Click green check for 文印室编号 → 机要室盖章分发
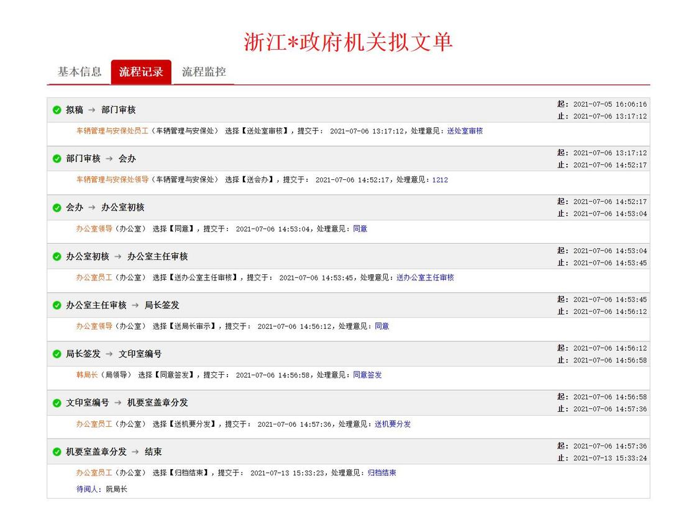This screenshot has width=699, height=528. [57, 403]
